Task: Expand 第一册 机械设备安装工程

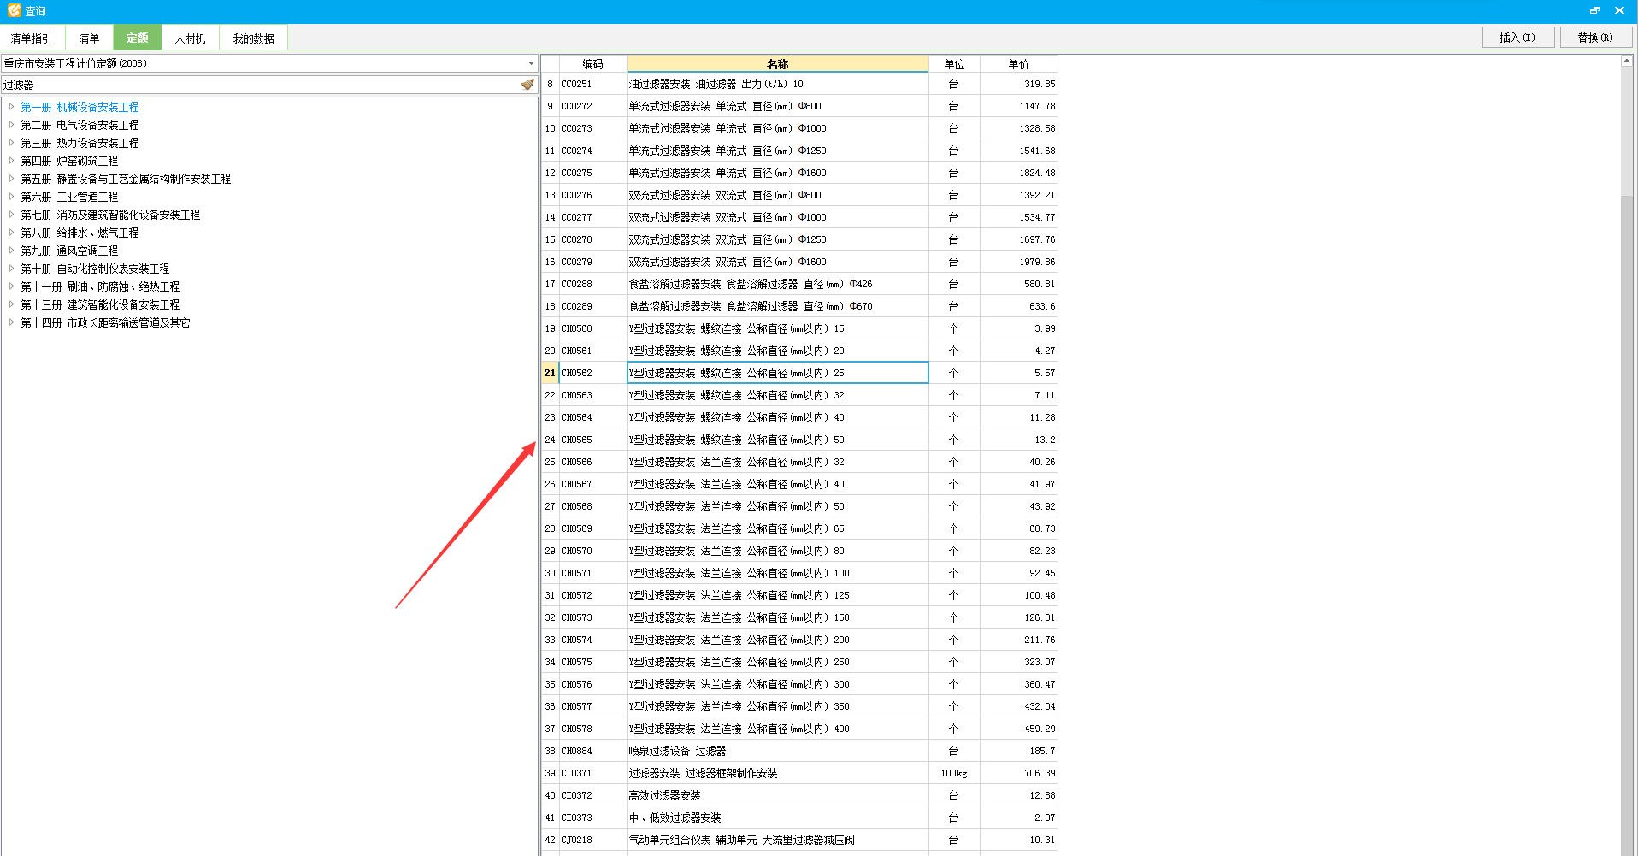Action: (11, 107)
